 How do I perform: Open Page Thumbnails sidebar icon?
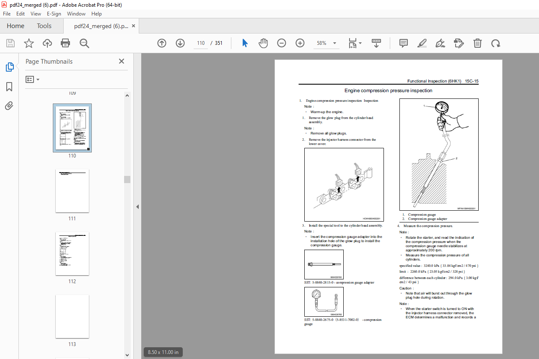9,67
